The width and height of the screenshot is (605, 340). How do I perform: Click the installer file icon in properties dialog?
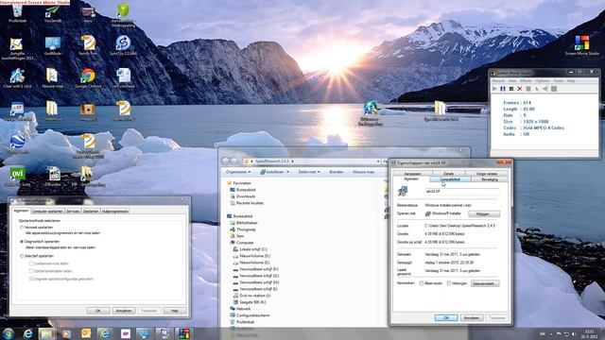(x=403, y=191)
